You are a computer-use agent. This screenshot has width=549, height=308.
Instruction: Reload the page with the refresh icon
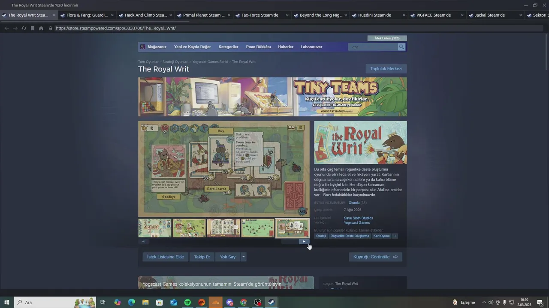coord(24,28)
